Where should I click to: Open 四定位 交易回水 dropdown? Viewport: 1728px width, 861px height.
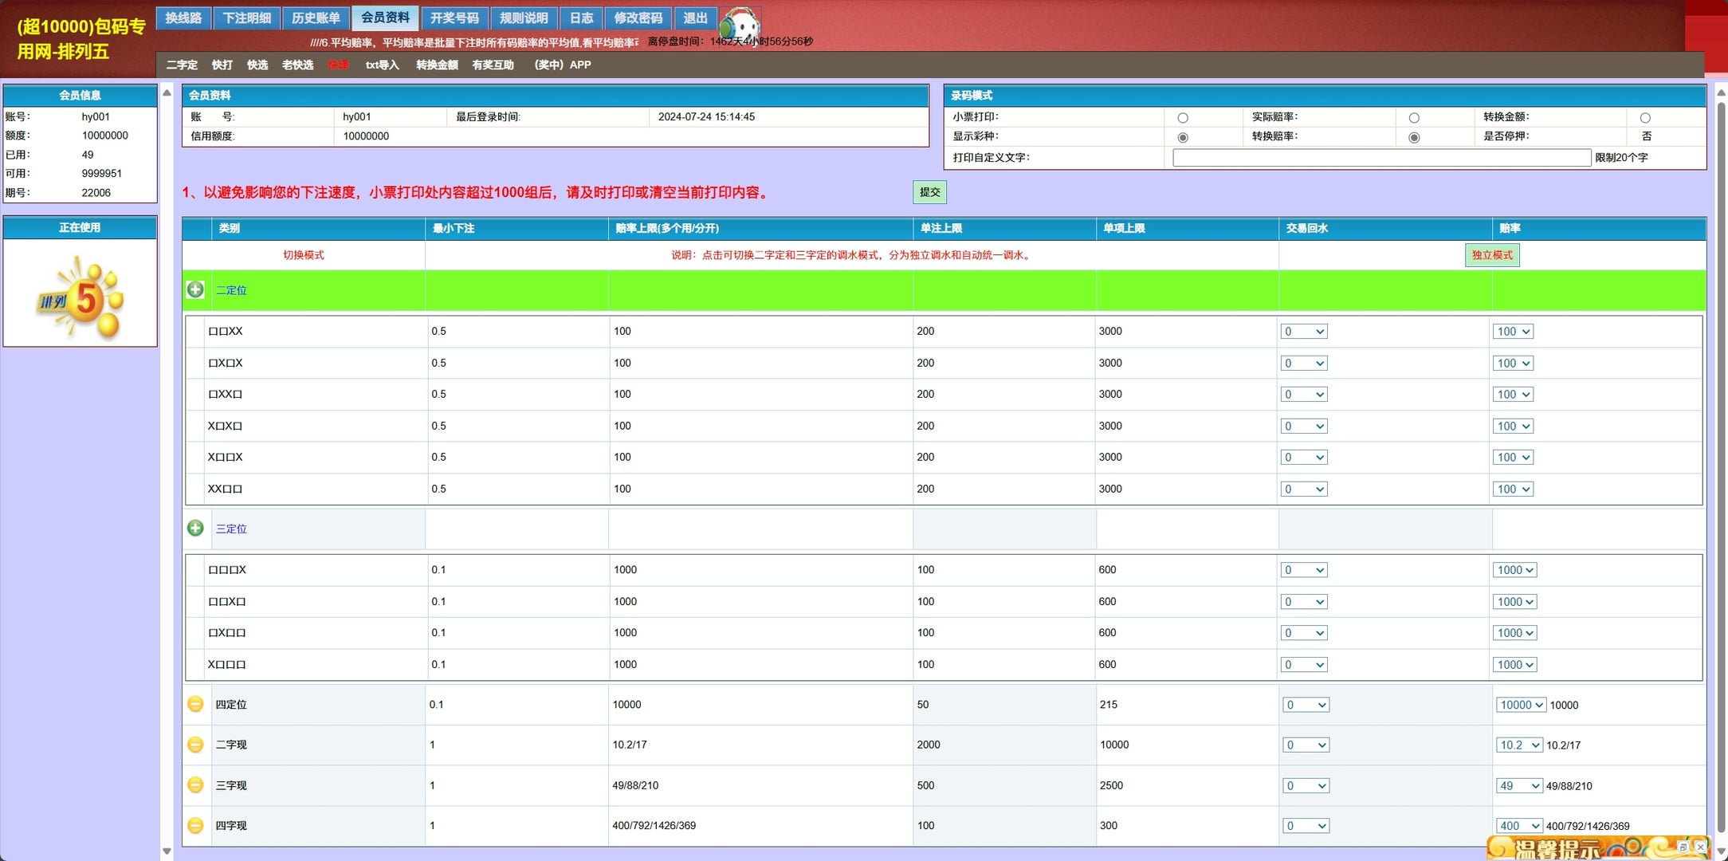click(1305, 705)
